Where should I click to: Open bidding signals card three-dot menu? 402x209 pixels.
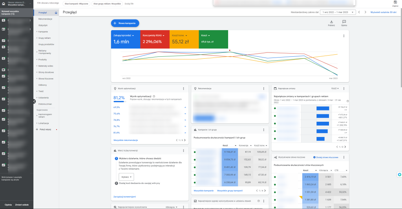(263, 201)
